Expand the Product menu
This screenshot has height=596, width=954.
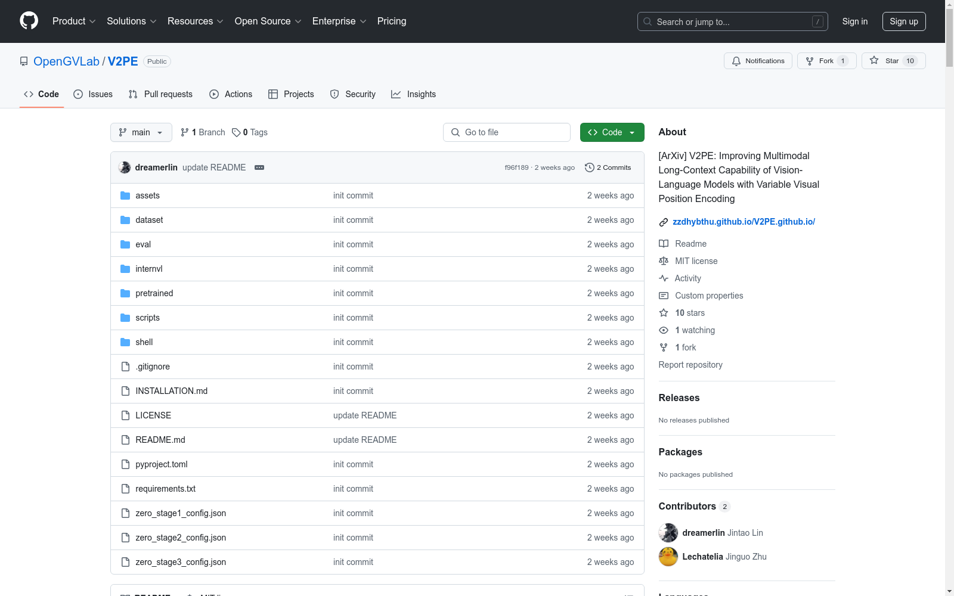[x=74, y=21]
